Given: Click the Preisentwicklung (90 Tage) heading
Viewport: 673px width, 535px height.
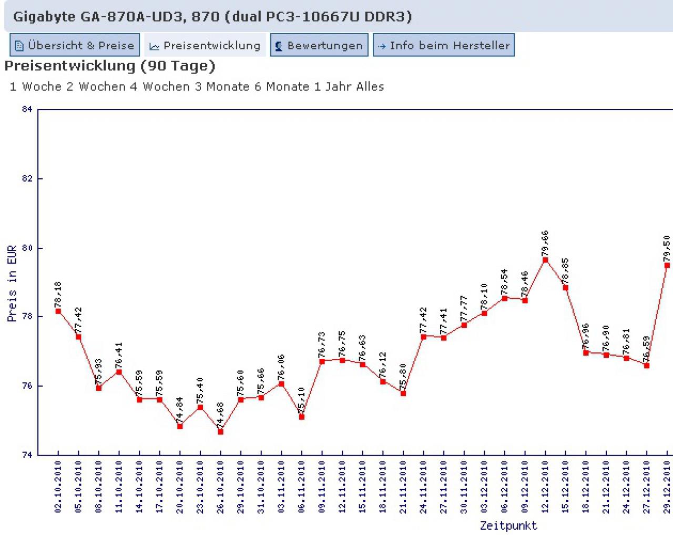Looking at the screenshot, I should (x=110, y=66).
